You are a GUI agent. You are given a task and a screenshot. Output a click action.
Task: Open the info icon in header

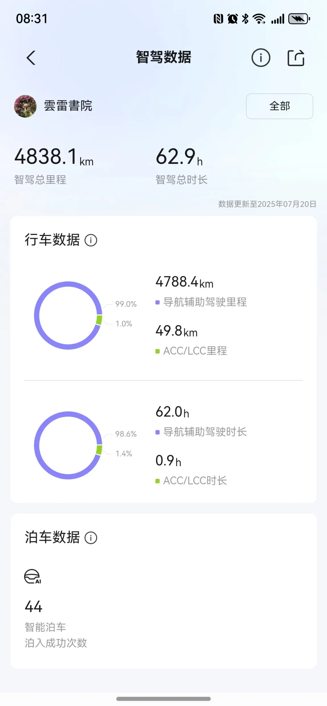tap(260, 58)
